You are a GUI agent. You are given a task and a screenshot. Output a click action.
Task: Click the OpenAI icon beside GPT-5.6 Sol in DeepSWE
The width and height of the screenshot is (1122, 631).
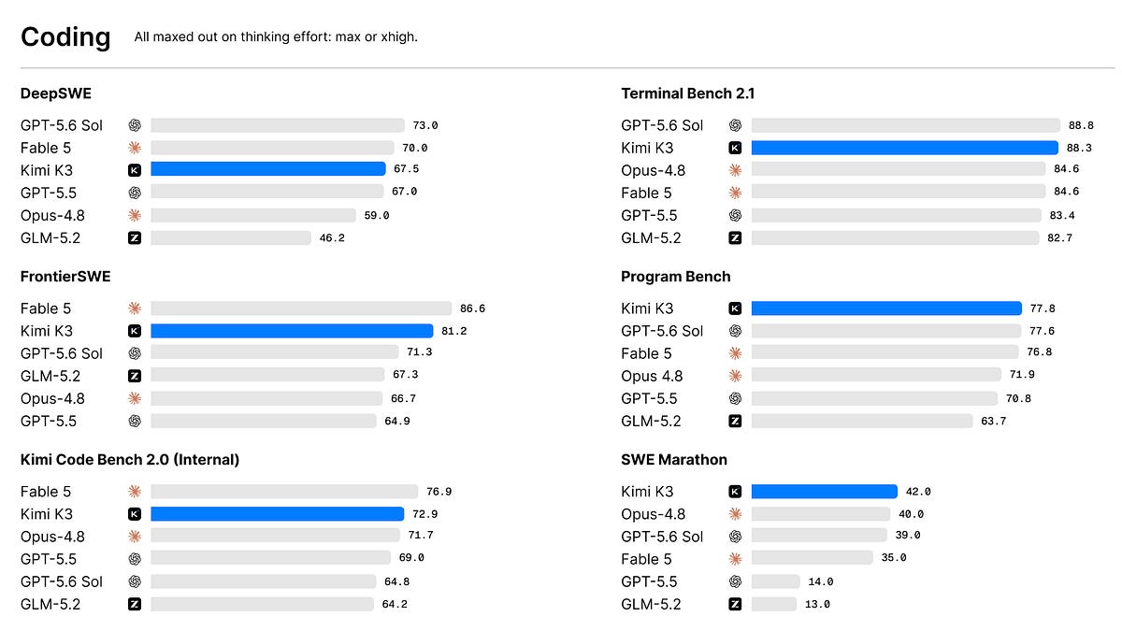135,125
